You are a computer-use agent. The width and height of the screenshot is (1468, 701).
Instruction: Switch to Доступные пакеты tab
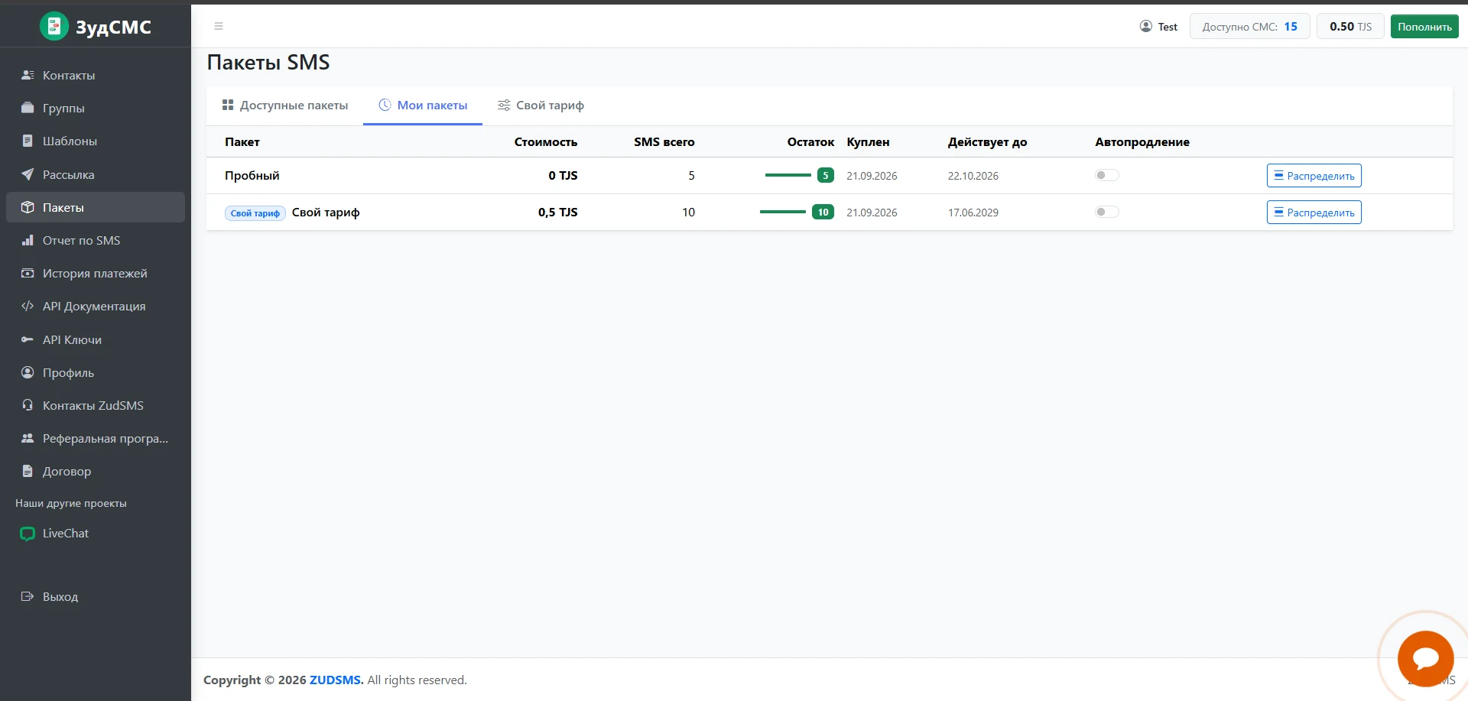(x=284, y=105)
